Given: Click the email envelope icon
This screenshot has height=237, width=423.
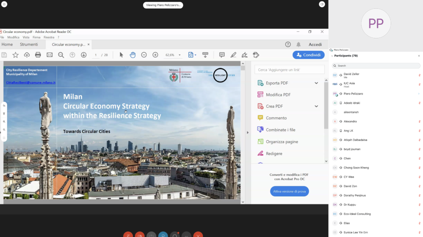Looking at the screenshot, I should (x=50, y=55).
